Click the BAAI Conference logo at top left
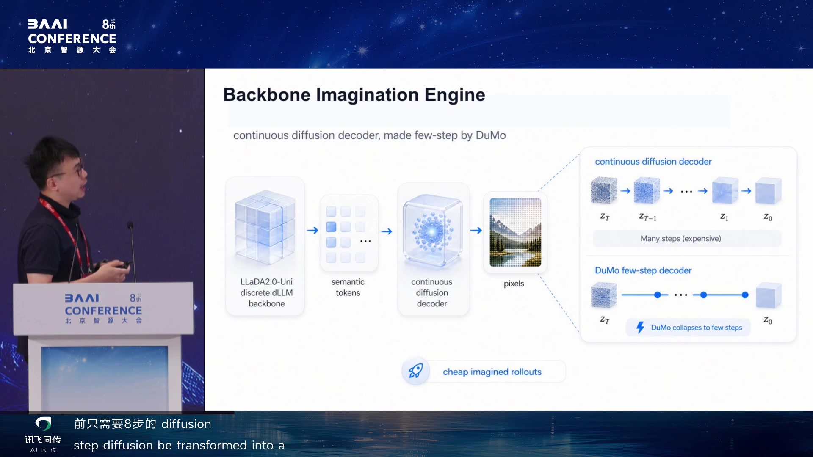The width and height of the screenshot is (813, 457). [72, 36]
